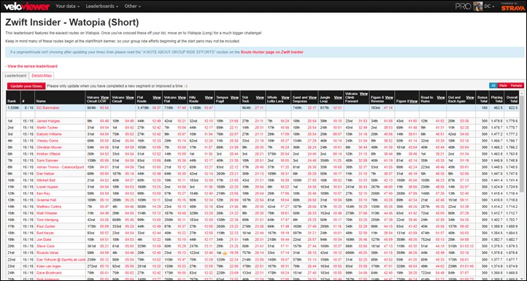Click the user avatar photo in the header
The height and width of the screenshot is (281, 527).
[x=477, y=6]
